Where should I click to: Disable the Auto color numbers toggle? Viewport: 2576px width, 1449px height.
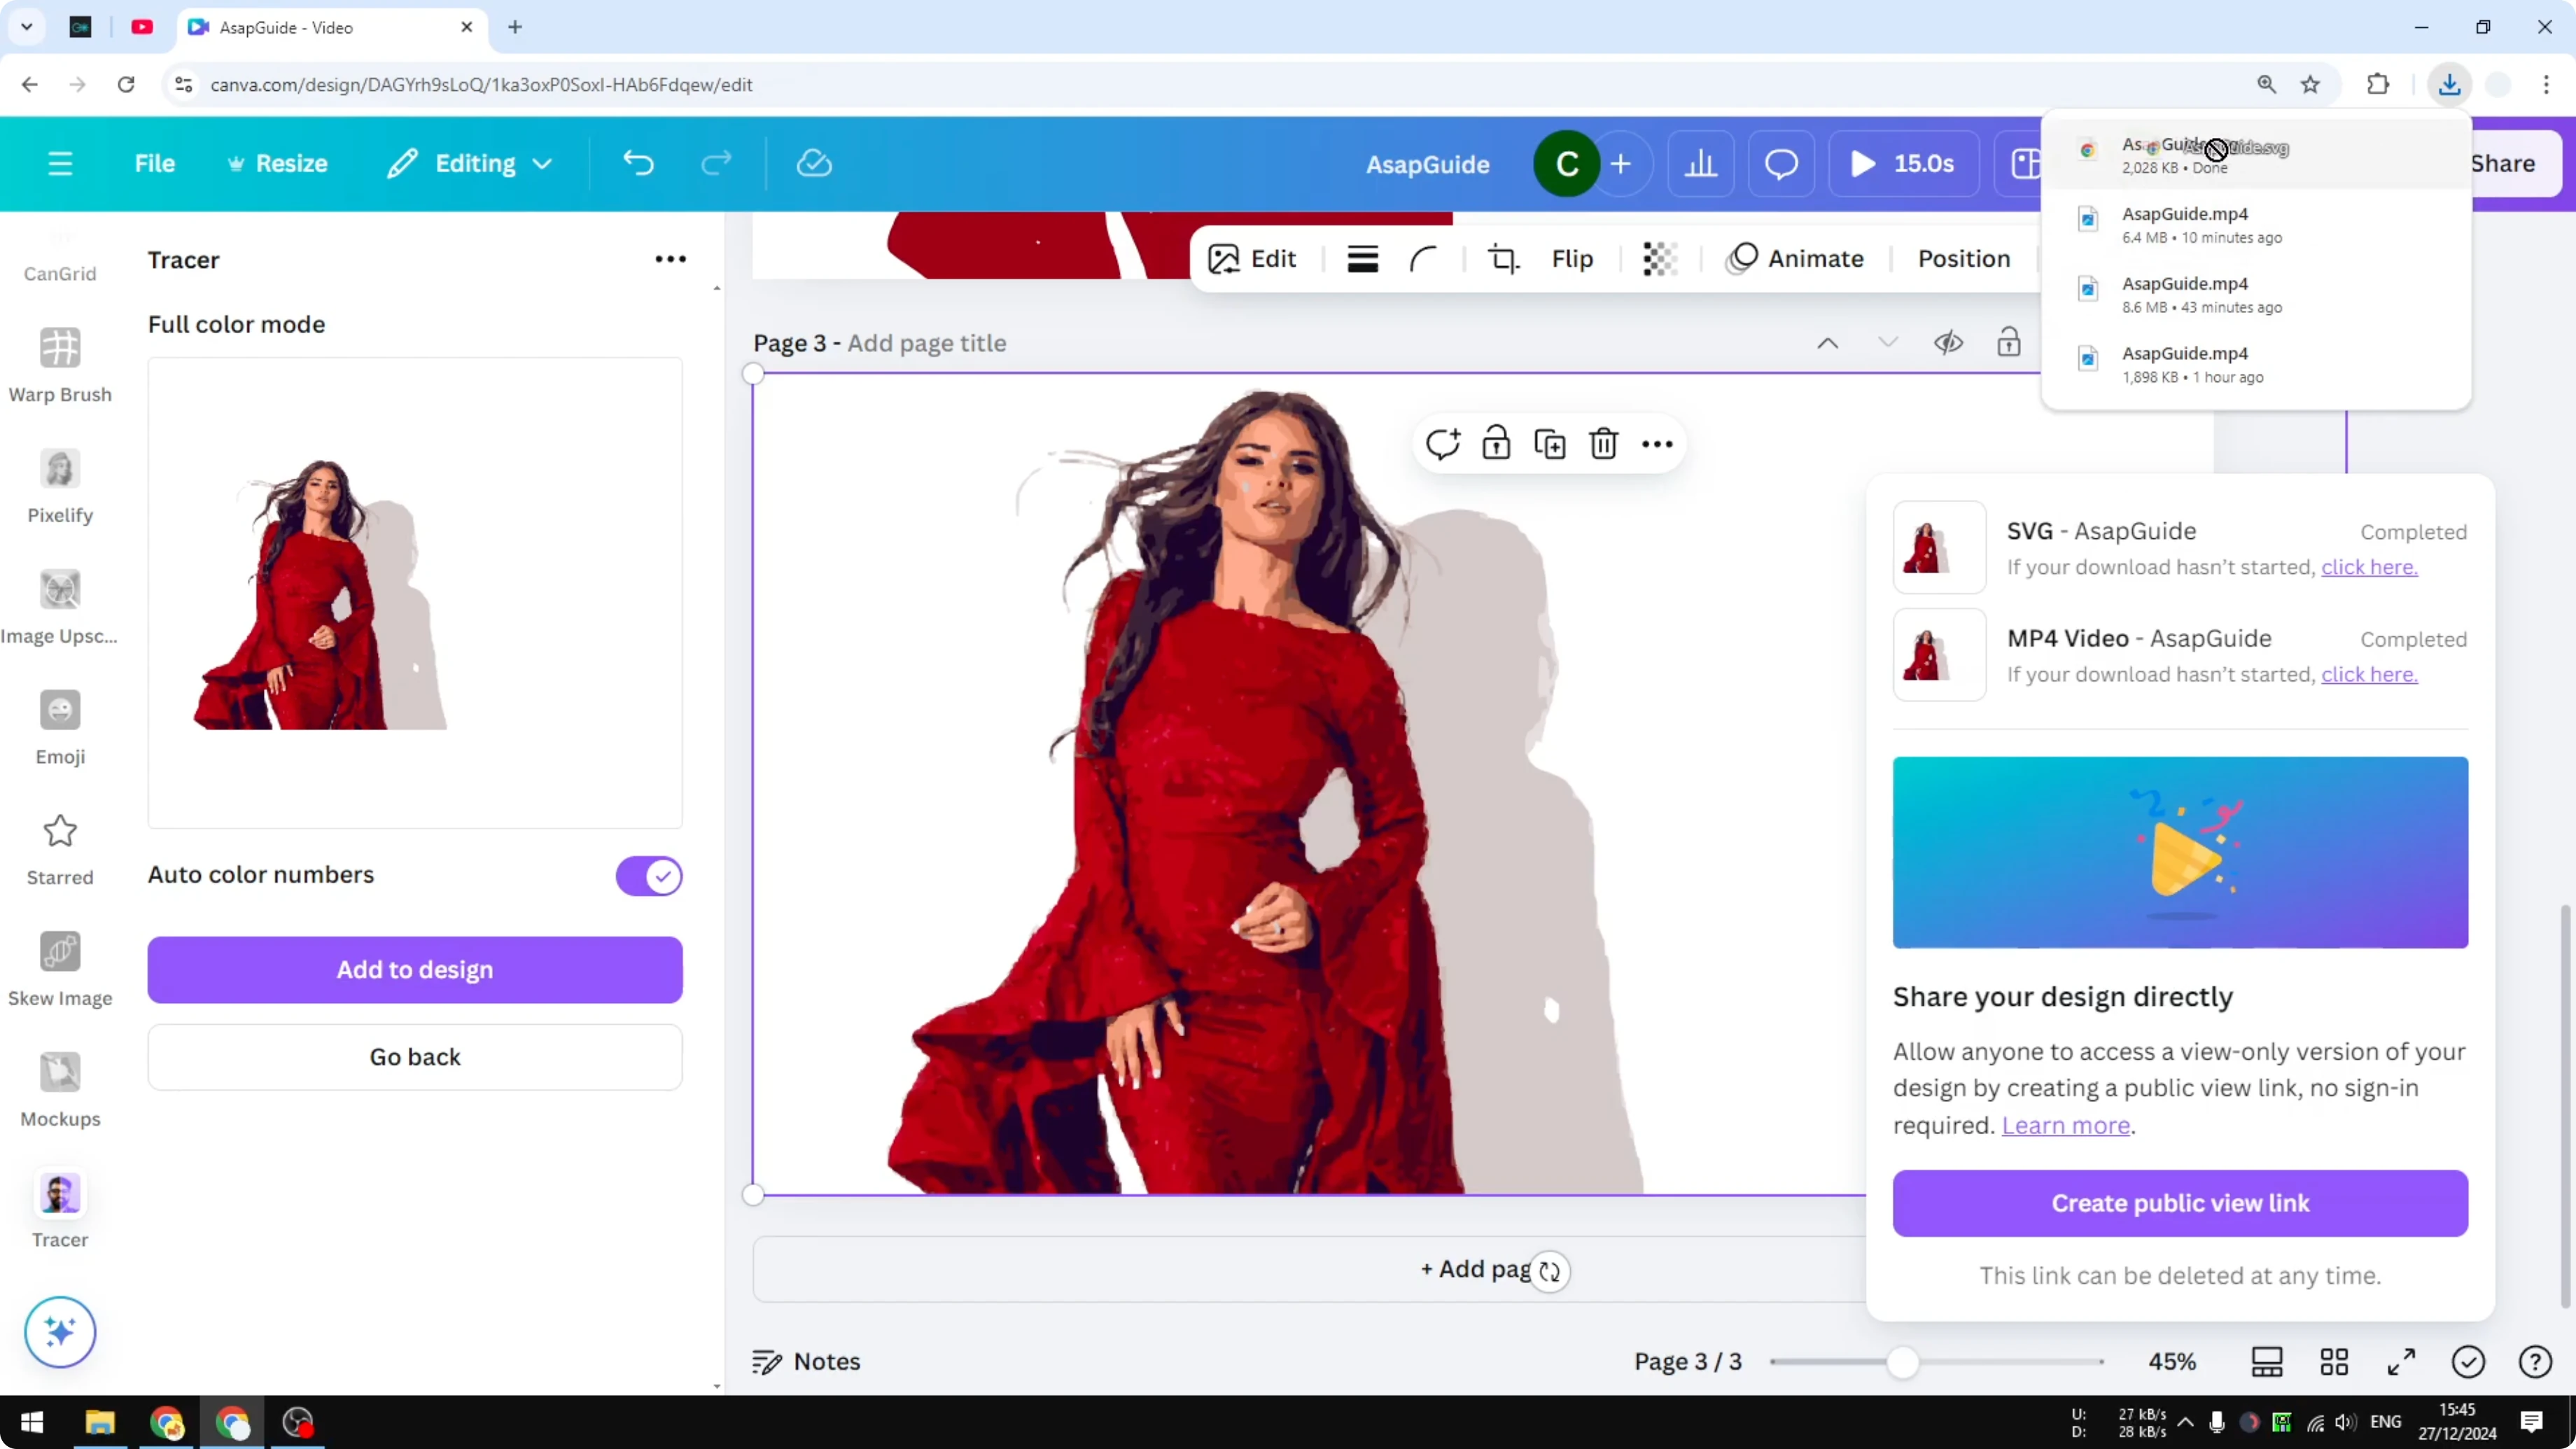[648, 876]
